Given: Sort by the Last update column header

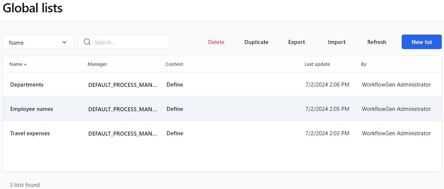Looking at the screenshot, I should (x=317, y=64).
